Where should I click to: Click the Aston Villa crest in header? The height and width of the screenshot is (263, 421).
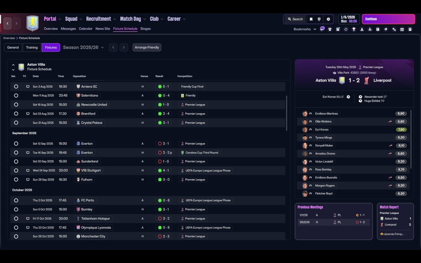pyautogui.click(x=32, y=23)
